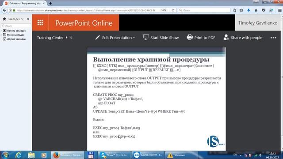Open downloads arrow

[249, 10]
